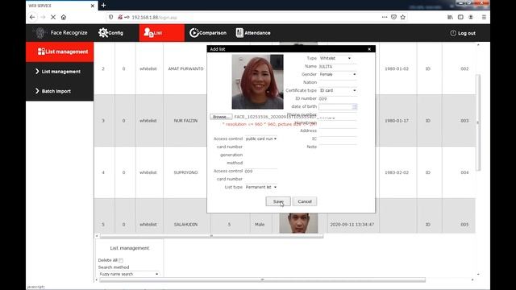Click the ID number field
The width and height of the screenshot is (516, 290).
pos(337,98)
